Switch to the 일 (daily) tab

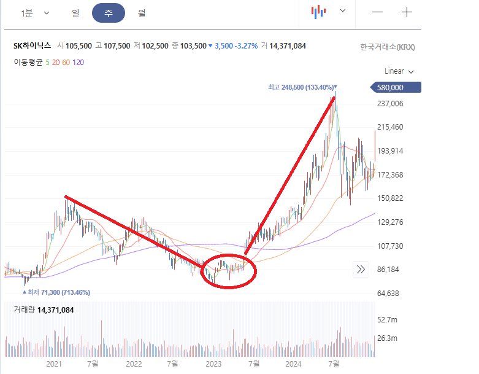(x=75, y=12)
